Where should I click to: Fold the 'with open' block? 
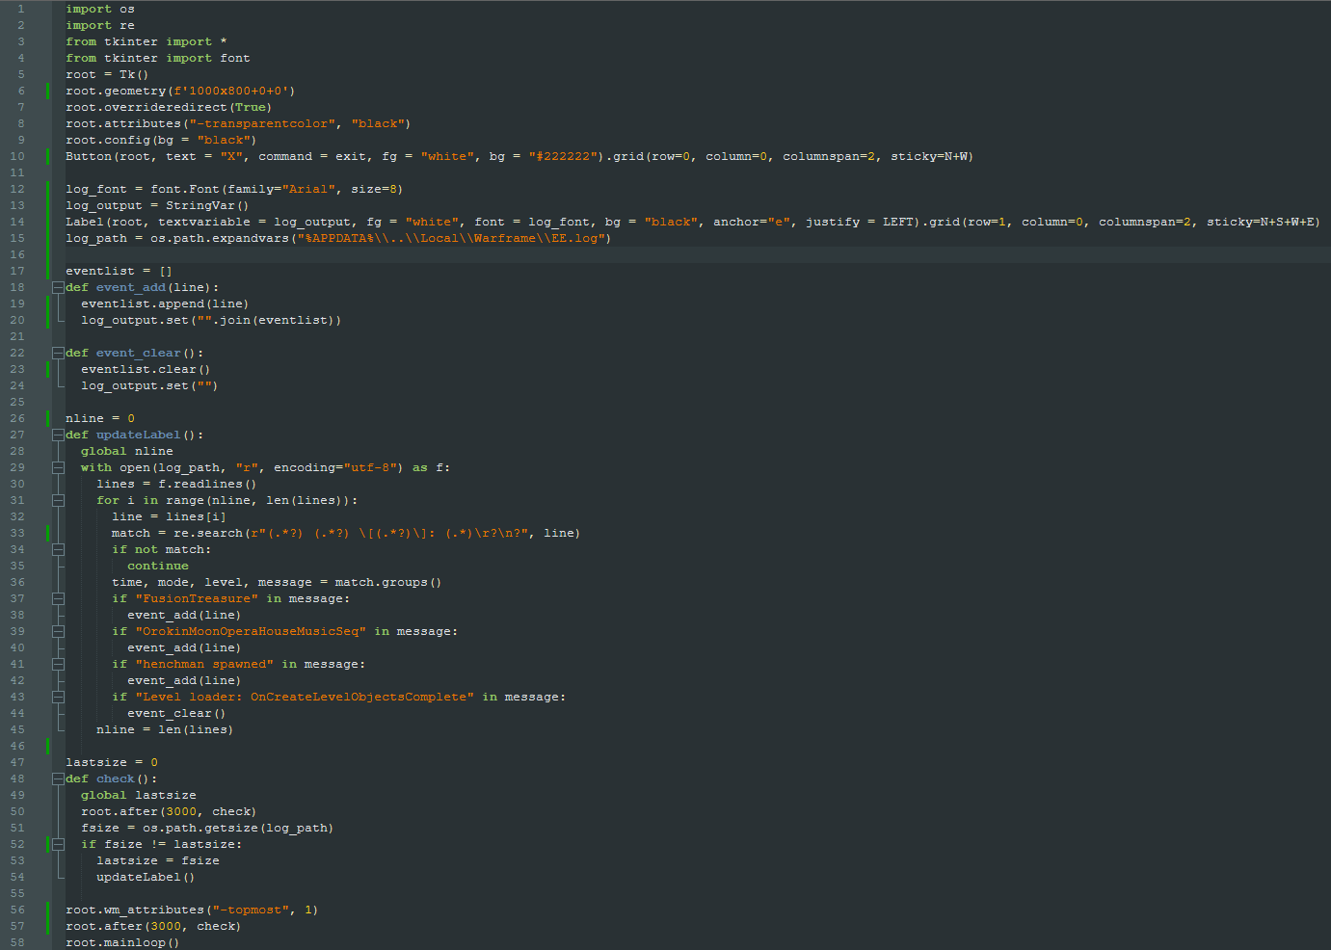coord(58,467)
